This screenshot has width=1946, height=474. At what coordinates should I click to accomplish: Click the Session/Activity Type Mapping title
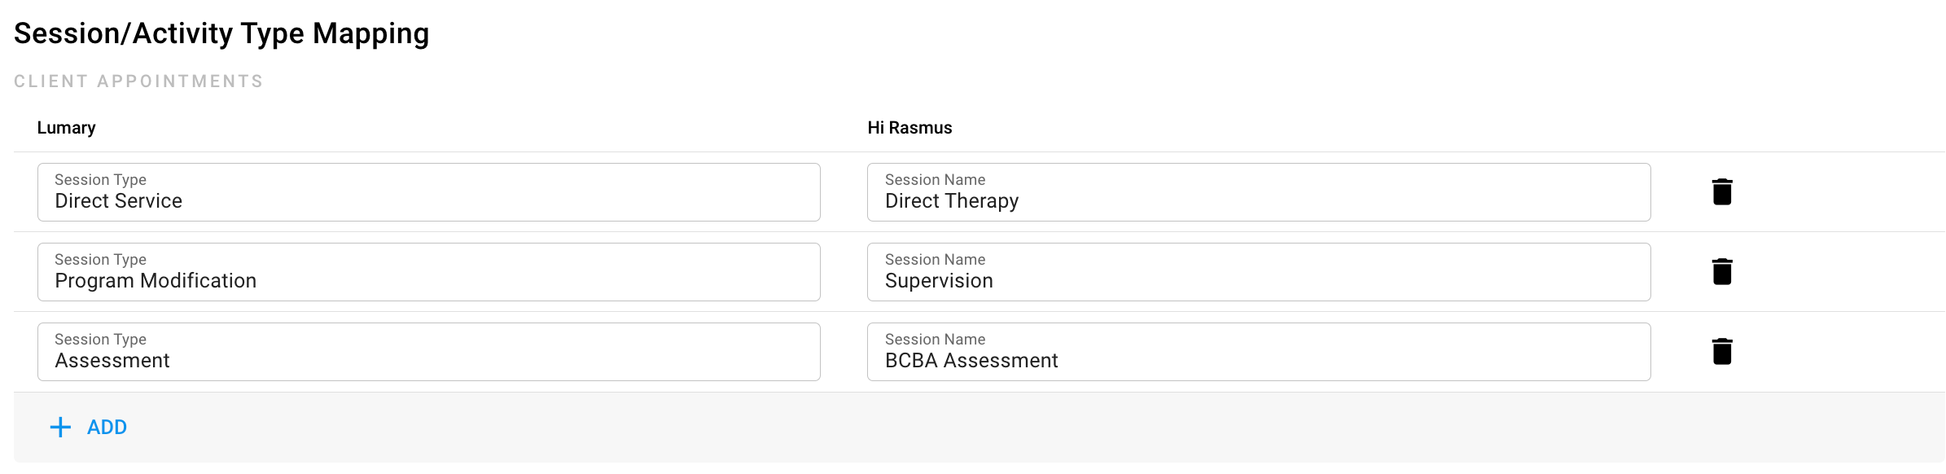[221, 33]
